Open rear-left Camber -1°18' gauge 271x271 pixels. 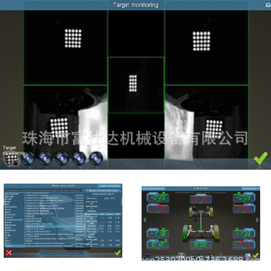pyautogui.click(x=158, y=233)
